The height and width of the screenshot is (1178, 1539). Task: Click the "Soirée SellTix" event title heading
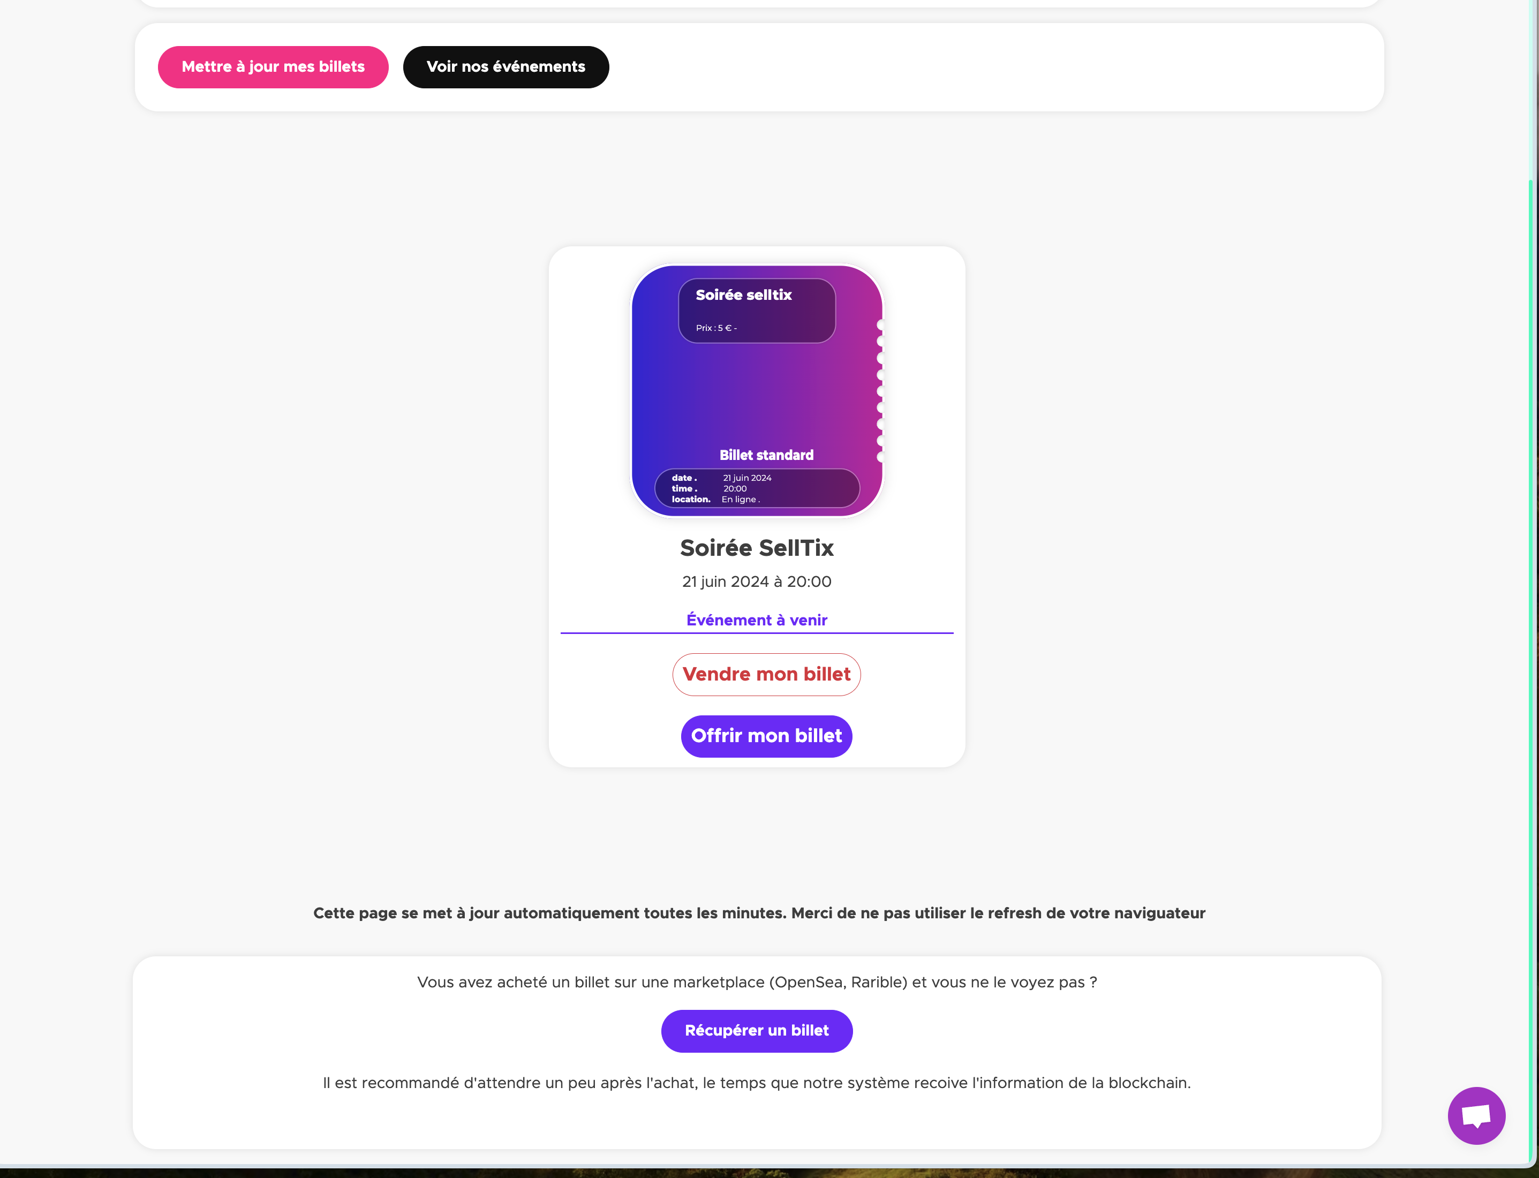tap(757, 548)
